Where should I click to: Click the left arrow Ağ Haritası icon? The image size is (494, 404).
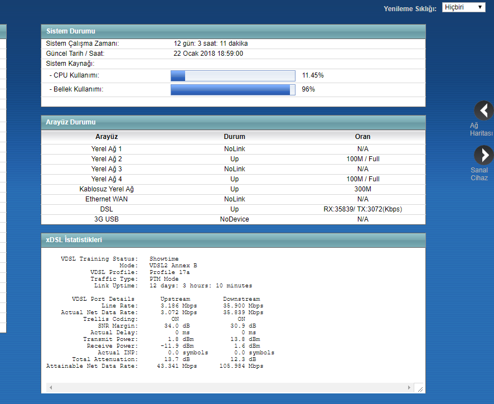pyautogui.click(x=483, y=110)
